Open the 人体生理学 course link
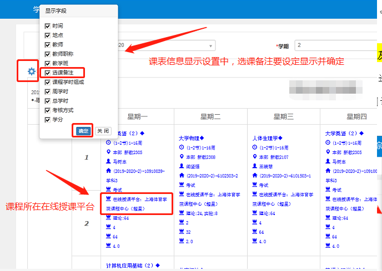382x271 pixels. coord(267,138)
